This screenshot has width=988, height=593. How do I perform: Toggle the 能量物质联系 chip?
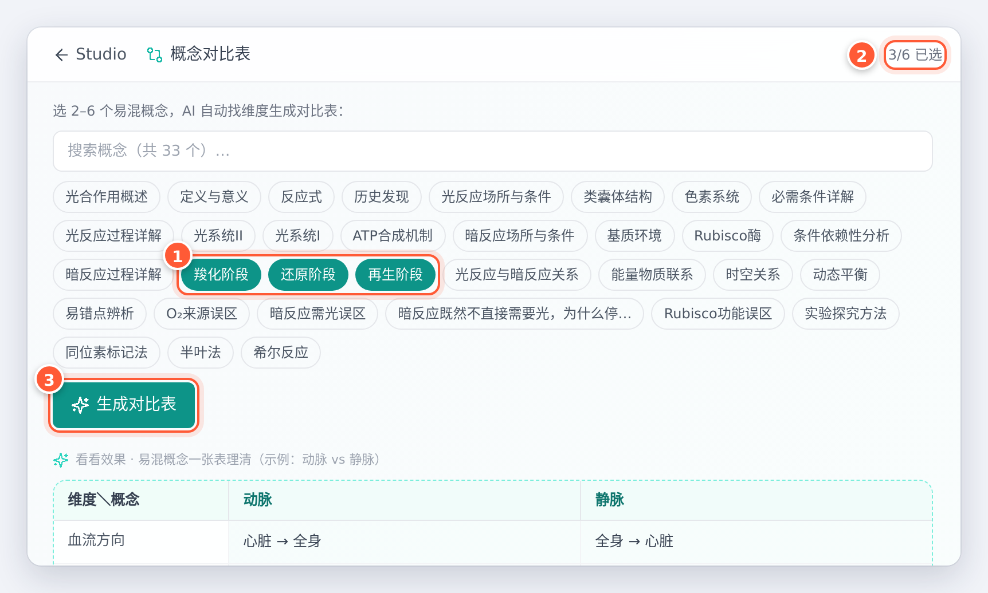pos(652,275)
